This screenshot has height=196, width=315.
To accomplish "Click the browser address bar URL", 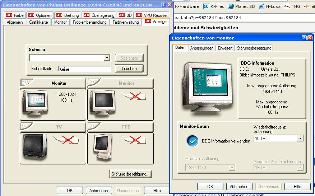I will coord(207,18).
